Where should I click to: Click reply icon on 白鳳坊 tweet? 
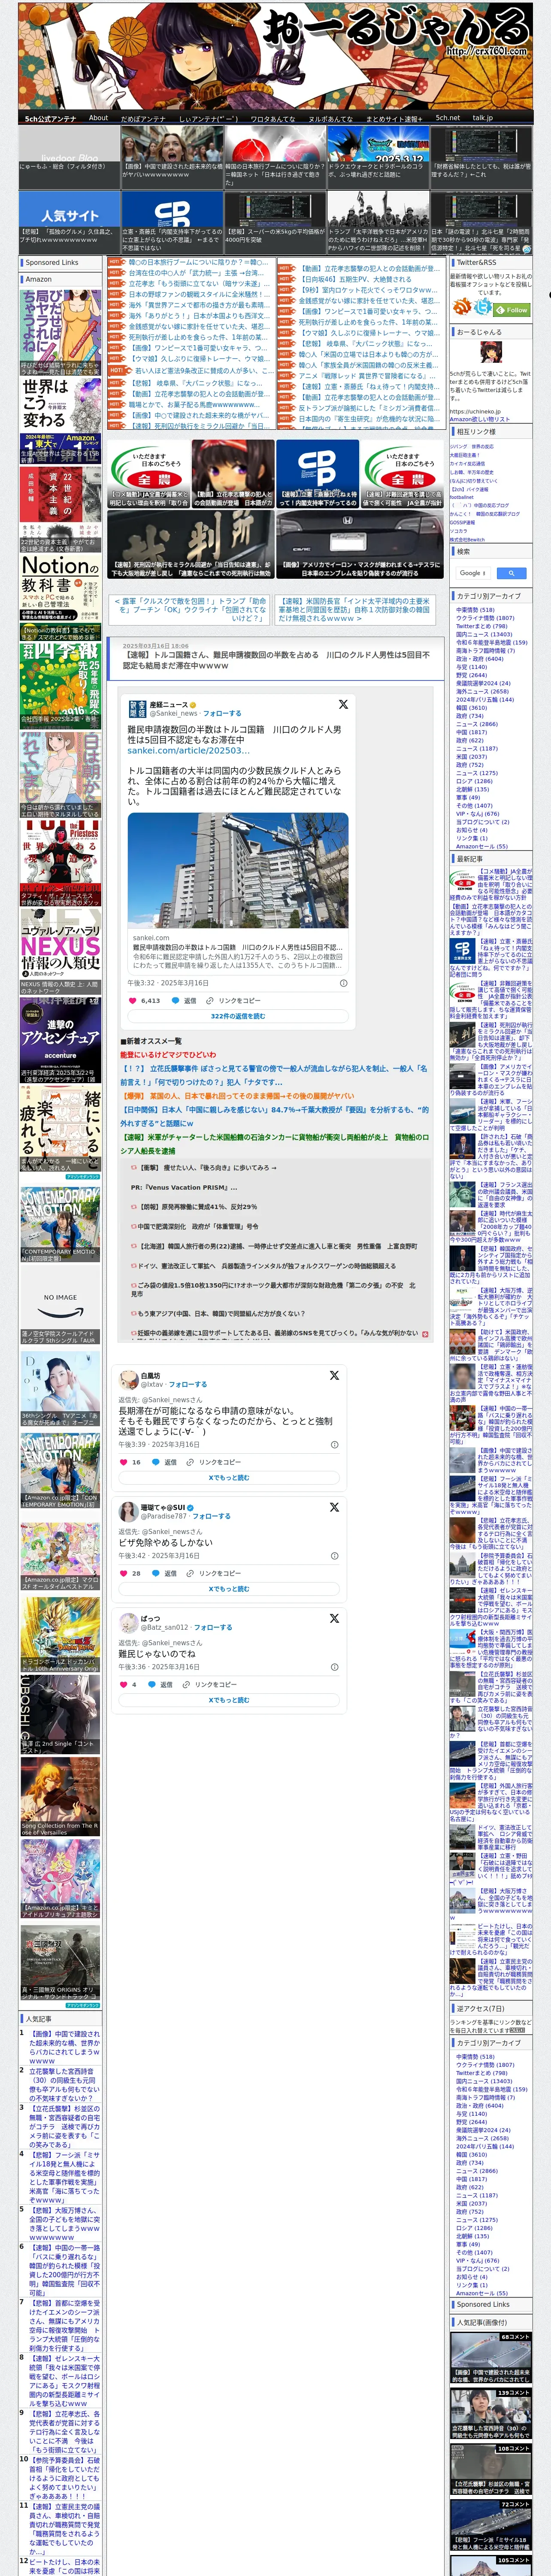click(156, 1462)
